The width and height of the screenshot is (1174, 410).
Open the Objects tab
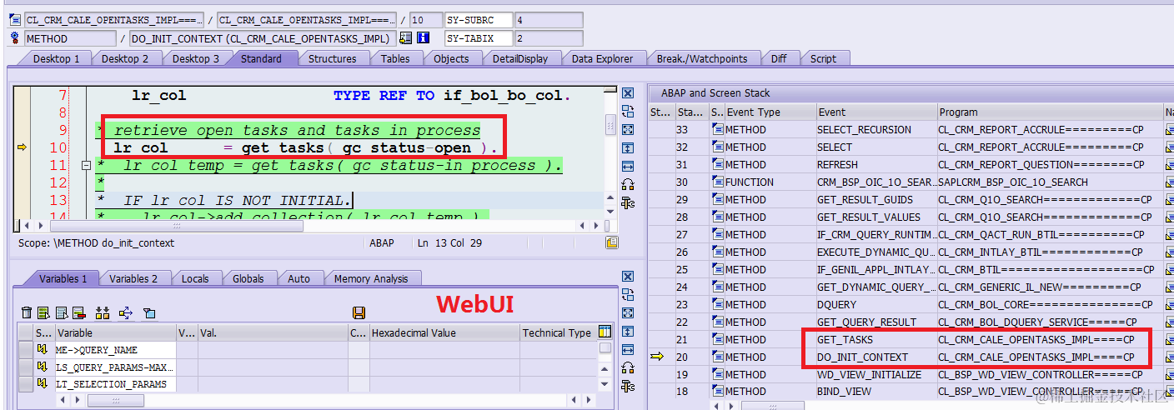tap(451, 58)
